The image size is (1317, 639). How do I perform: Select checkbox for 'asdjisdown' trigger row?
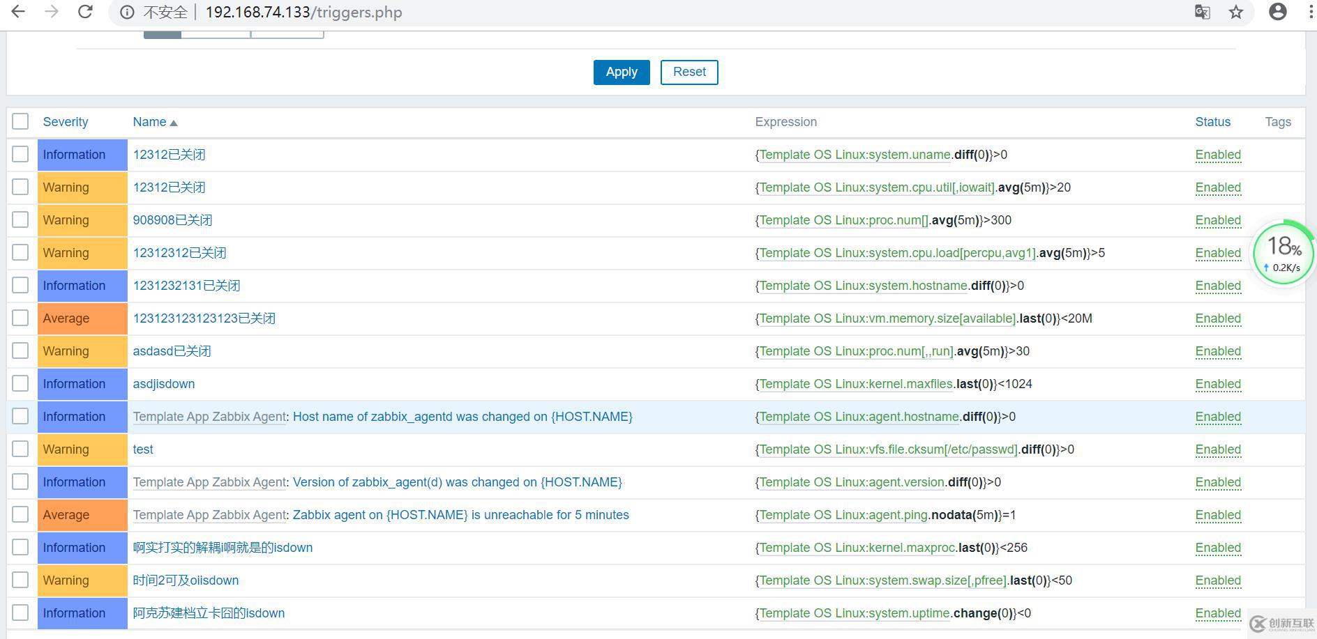pyautogui.click(x=20, y=384)
